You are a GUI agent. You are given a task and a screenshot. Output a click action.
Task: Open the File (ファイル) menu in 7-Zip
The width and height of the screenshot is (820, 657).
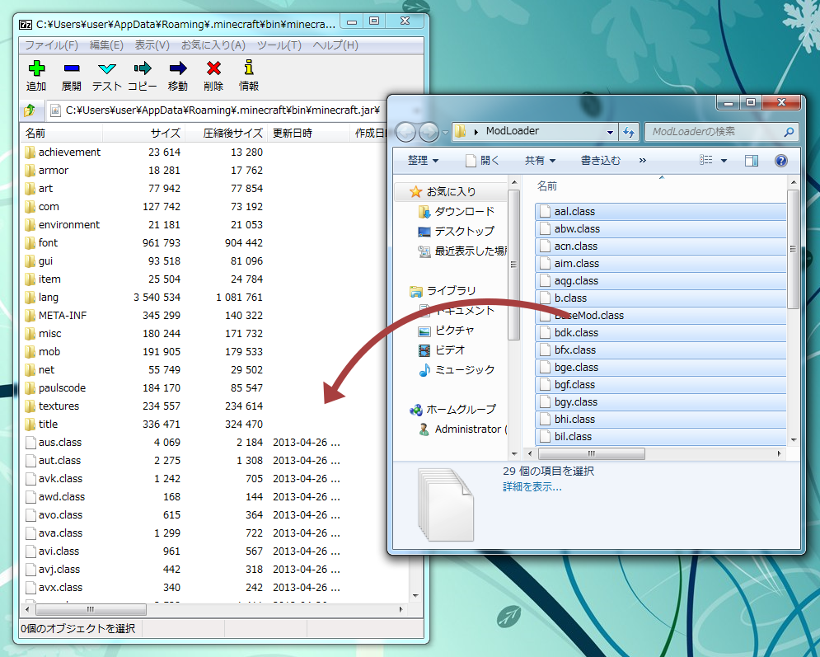click(51, 45)
